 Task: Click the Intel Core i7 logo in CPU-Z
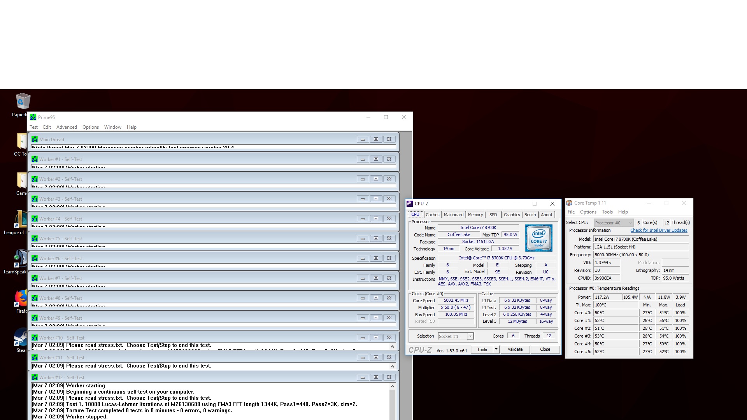pos(538,238)
